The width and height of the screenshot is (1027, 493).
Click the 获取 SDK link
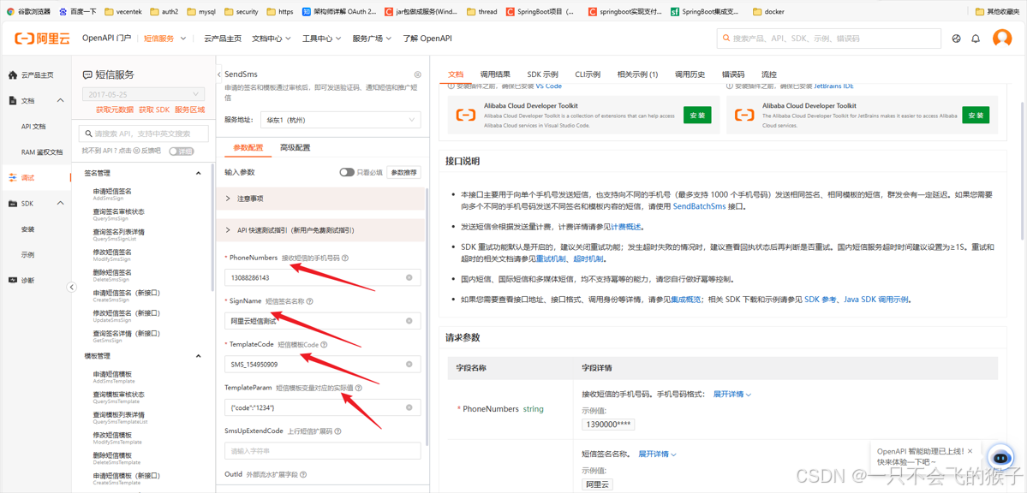[154, 110]
